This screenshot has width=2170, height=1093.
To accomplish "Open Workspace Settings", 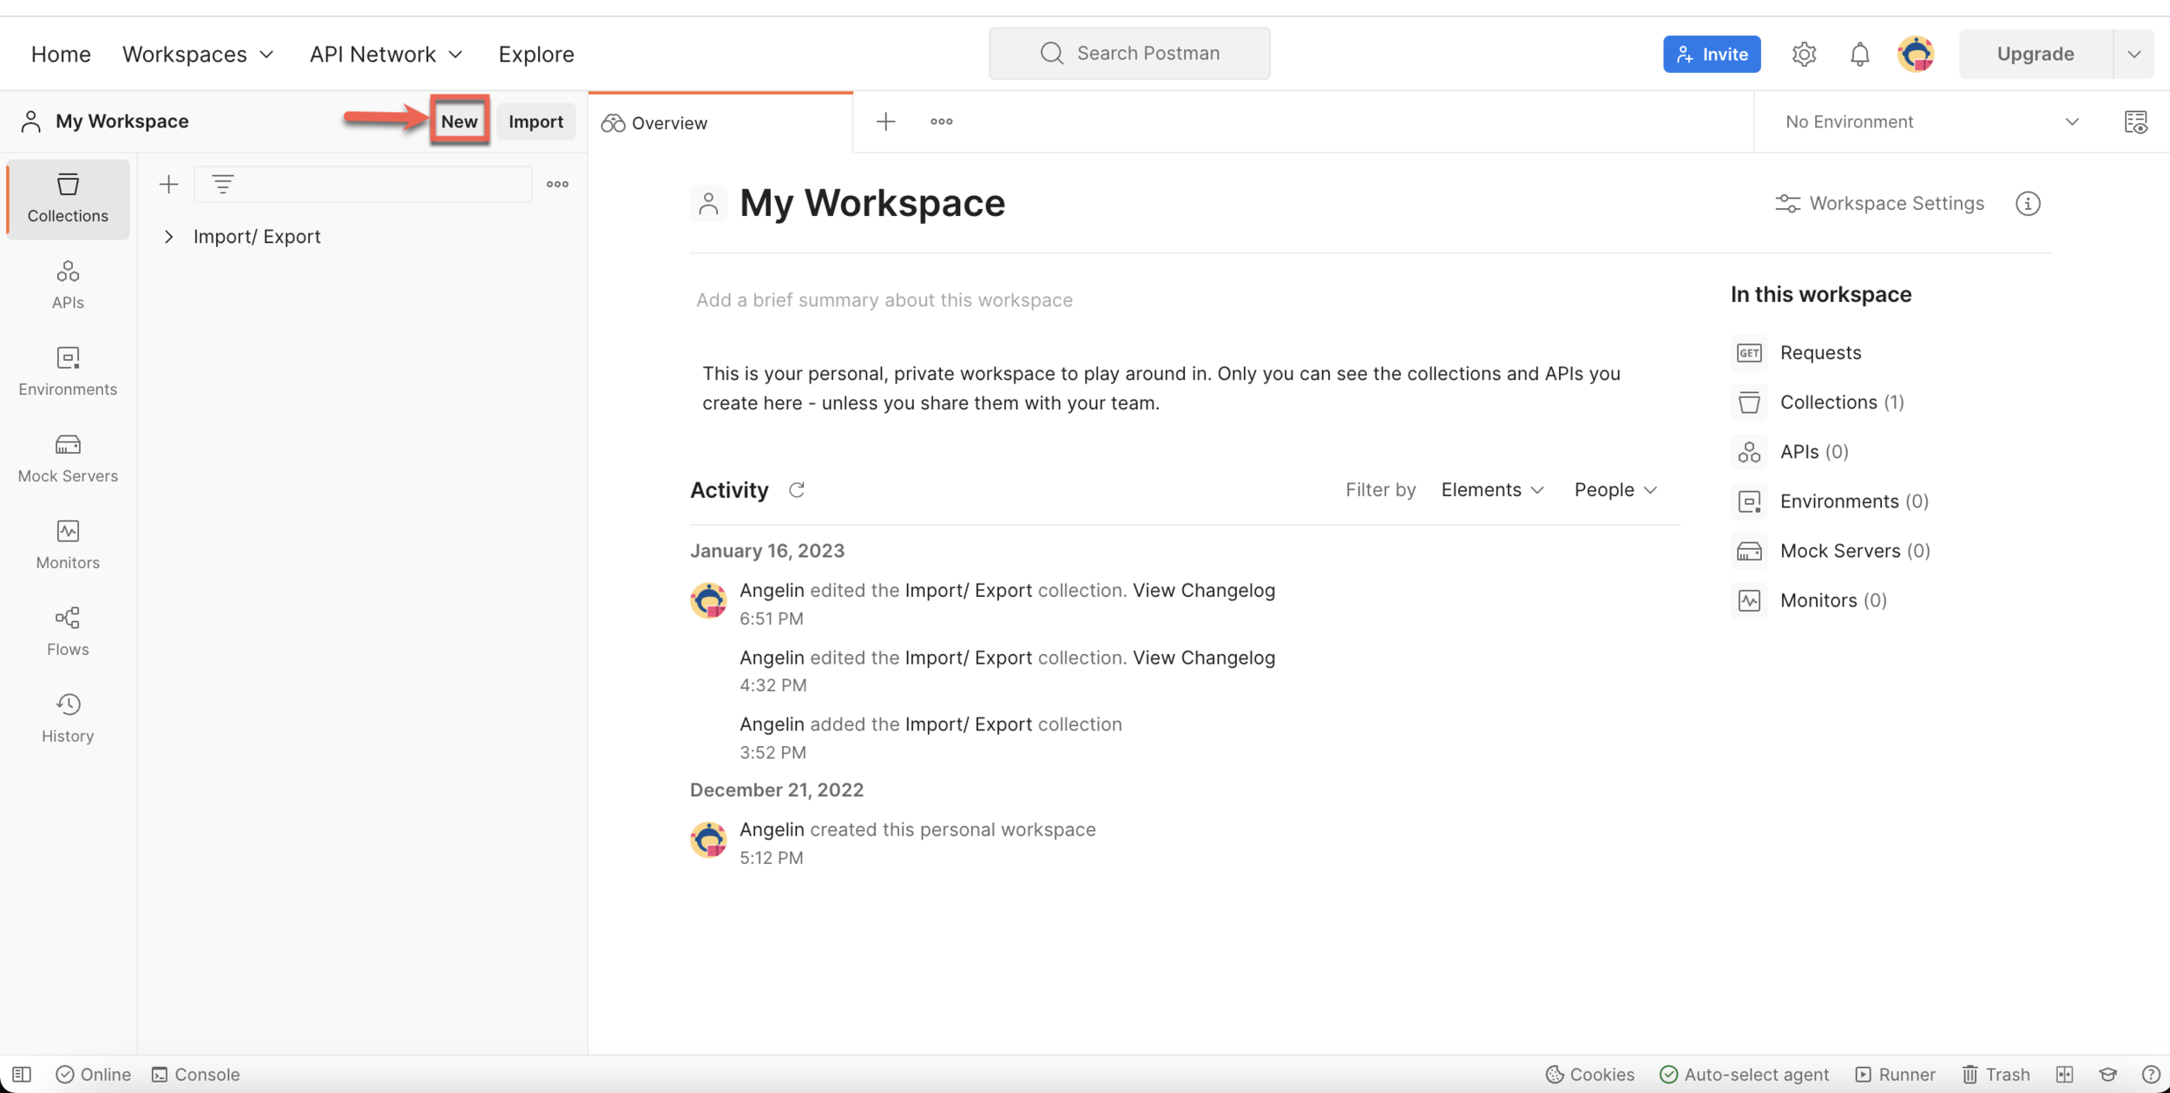I will coord(1880,203).
